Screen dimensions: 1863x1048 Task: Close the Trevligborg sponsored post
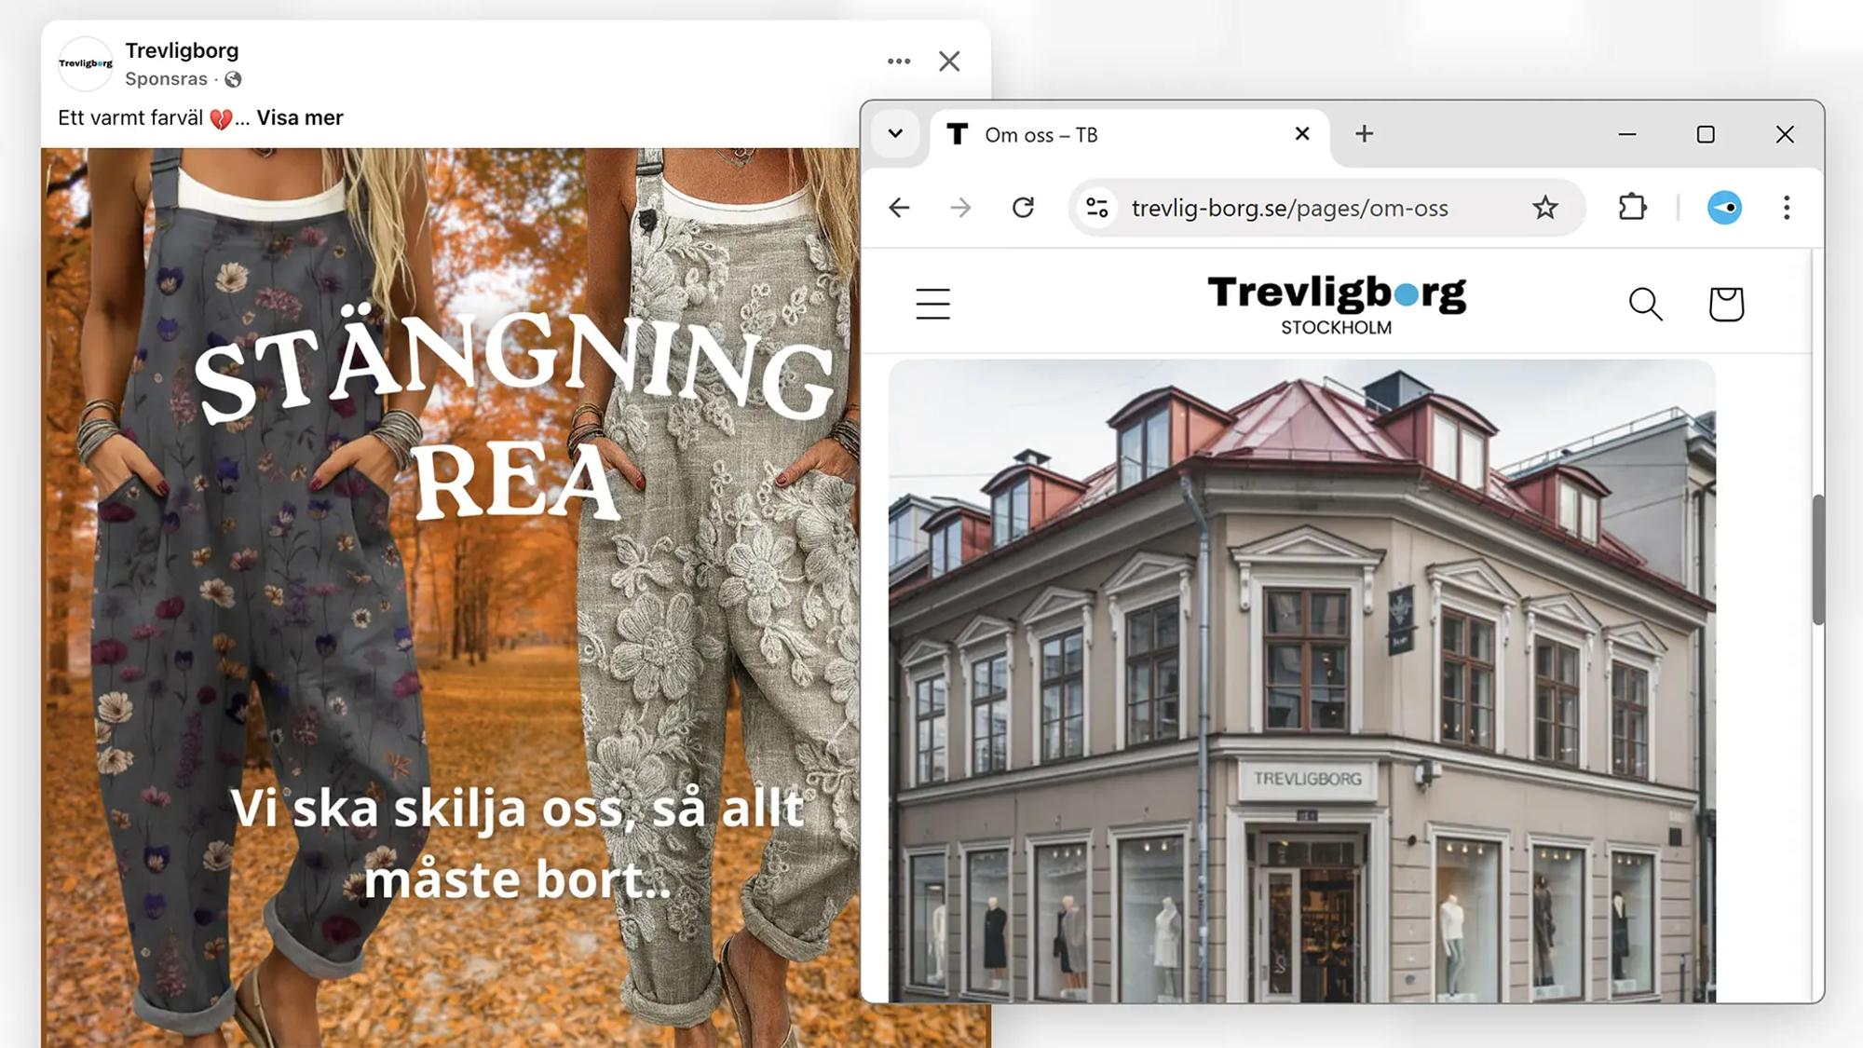[x=949, y=61]
